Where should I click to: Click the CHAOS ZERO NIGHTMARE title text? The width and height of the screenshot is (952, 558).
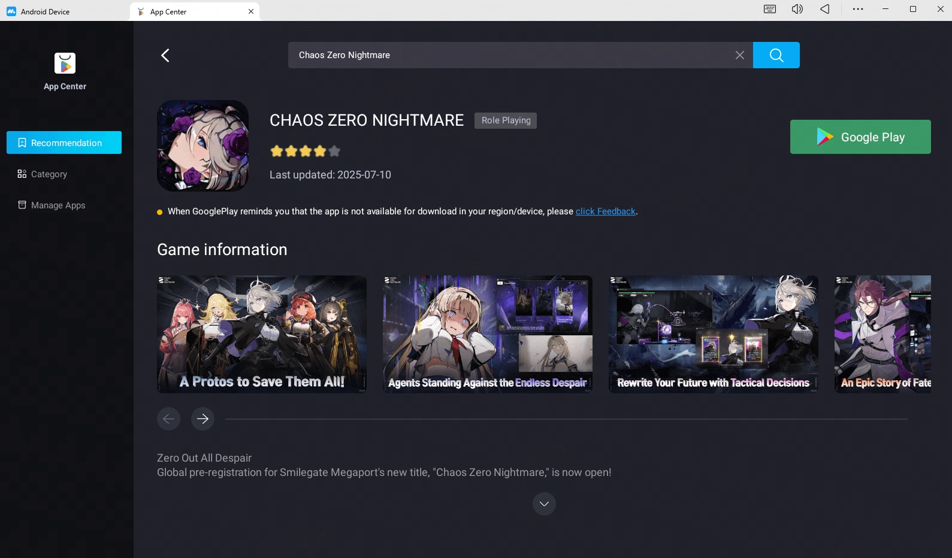click(367, 120)
